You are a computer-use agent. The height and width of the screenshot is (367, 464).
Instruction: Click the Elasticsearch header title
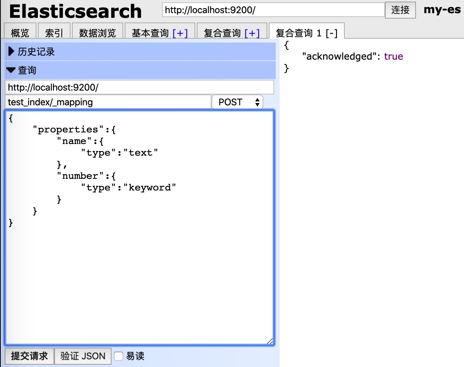click(76, 11)
